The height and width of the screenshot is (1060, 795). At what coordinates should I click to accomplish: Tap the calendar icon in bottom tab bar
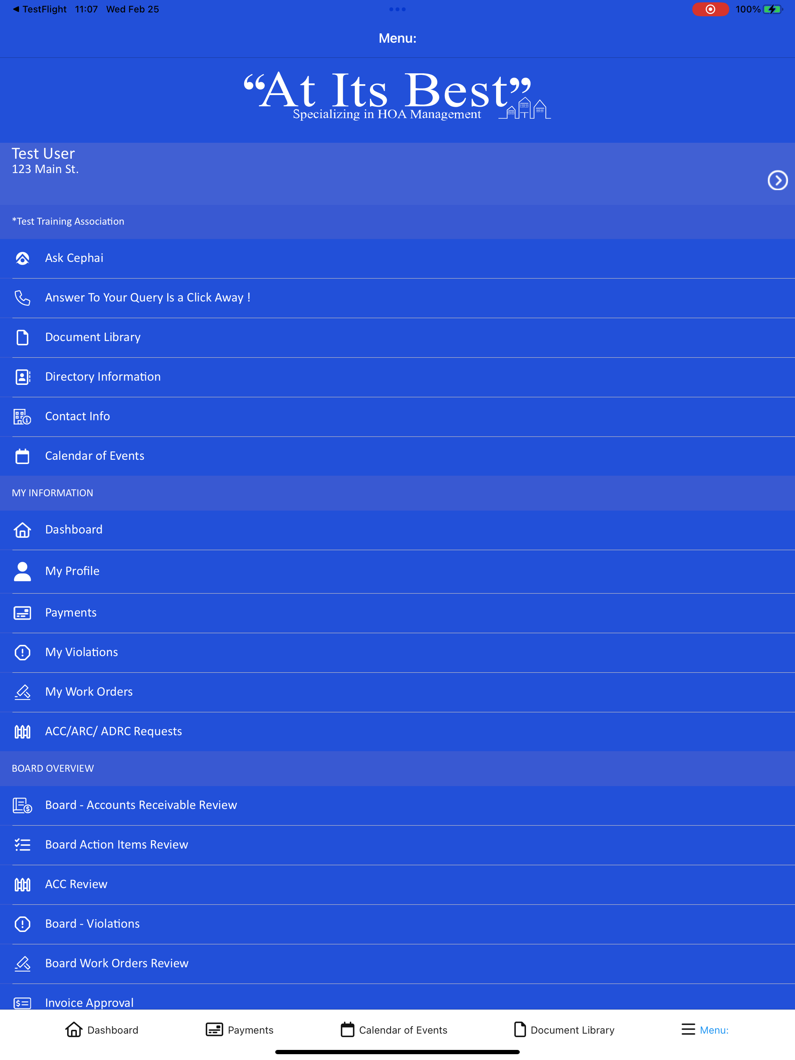pos(348,1029)
